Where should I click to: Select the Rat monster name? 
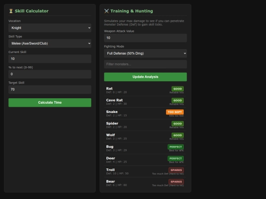[x=109, y=88]
